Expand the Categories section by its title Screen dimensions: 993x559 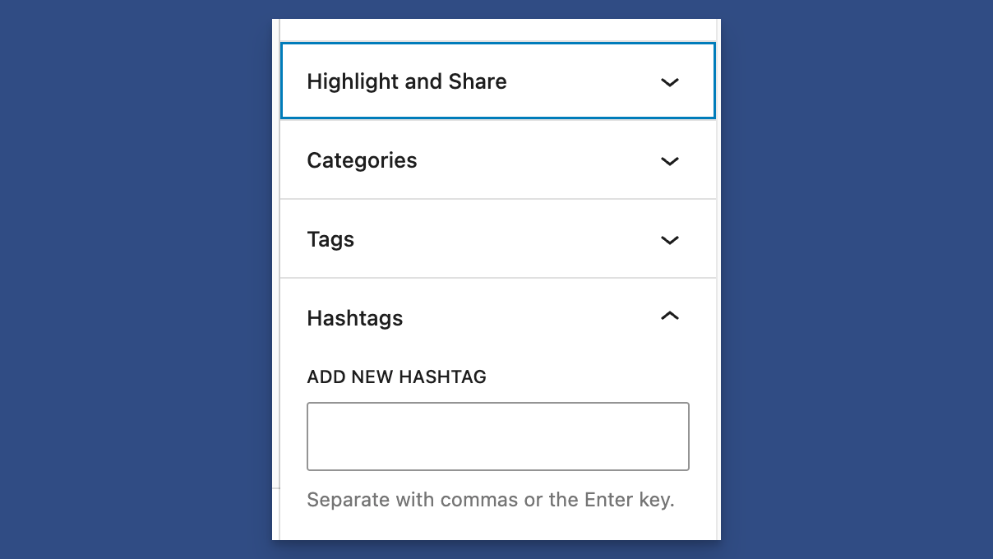pyautogui.click(x=362, y=160)
